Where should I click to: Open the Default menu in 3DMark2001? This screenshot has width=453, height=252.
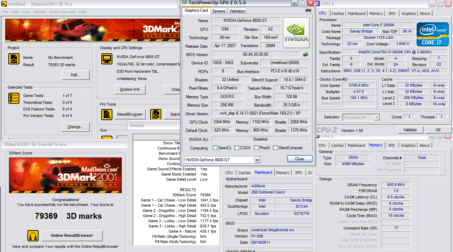pyautogui.click(x=40, y=12)
